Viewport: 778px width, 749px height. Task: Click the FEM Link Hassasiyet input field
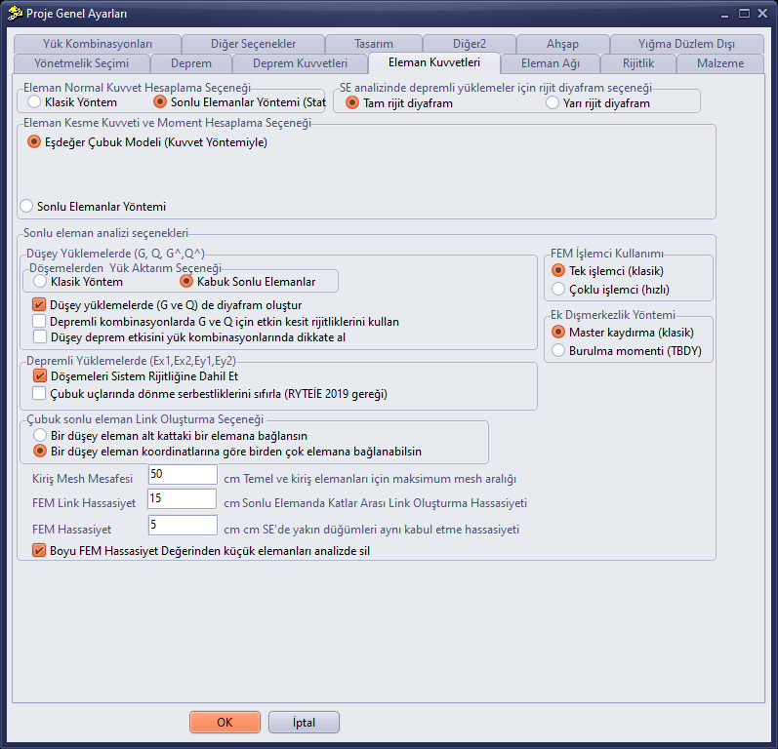click(x=183, y=498)
